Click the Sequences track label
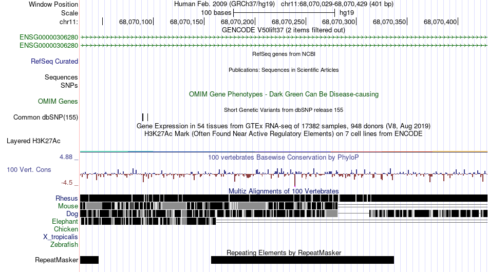This screenshot has height=272, width=488. tap(61, 77)
